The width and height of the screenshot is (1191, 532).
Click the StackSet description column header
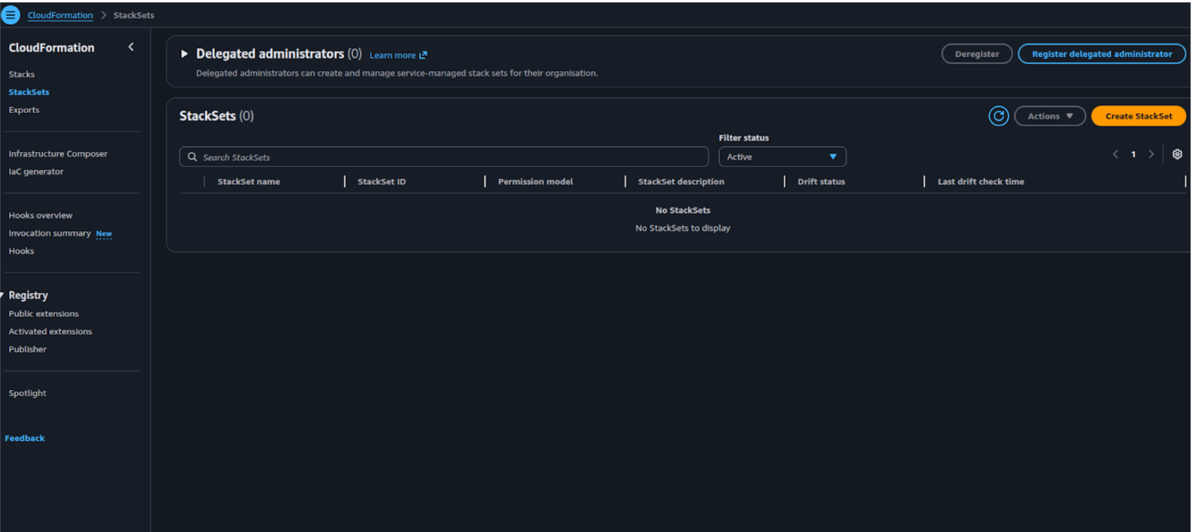point(681,182)
